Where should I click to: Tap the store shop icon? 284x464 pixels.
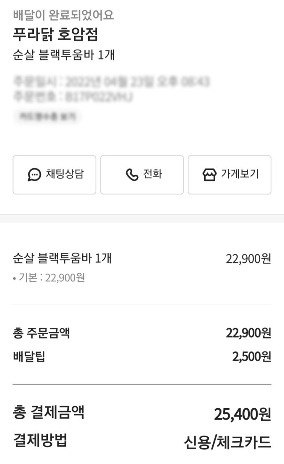209,175
